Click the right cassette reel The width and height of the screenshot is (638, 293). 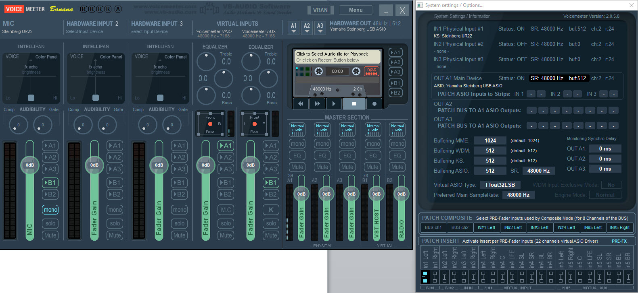pyautogui.click(x=356, y=71)
